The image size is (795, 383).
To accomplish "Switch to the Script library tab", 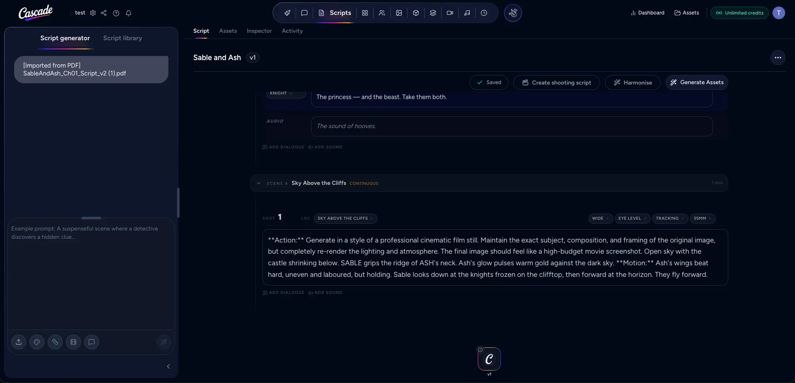I will point(123,38).
